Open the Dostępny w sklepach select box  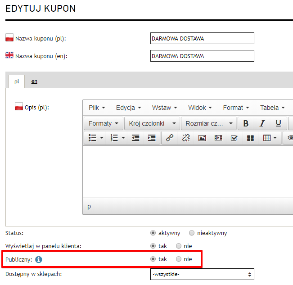pyautogui.click(x=202, y=274)
